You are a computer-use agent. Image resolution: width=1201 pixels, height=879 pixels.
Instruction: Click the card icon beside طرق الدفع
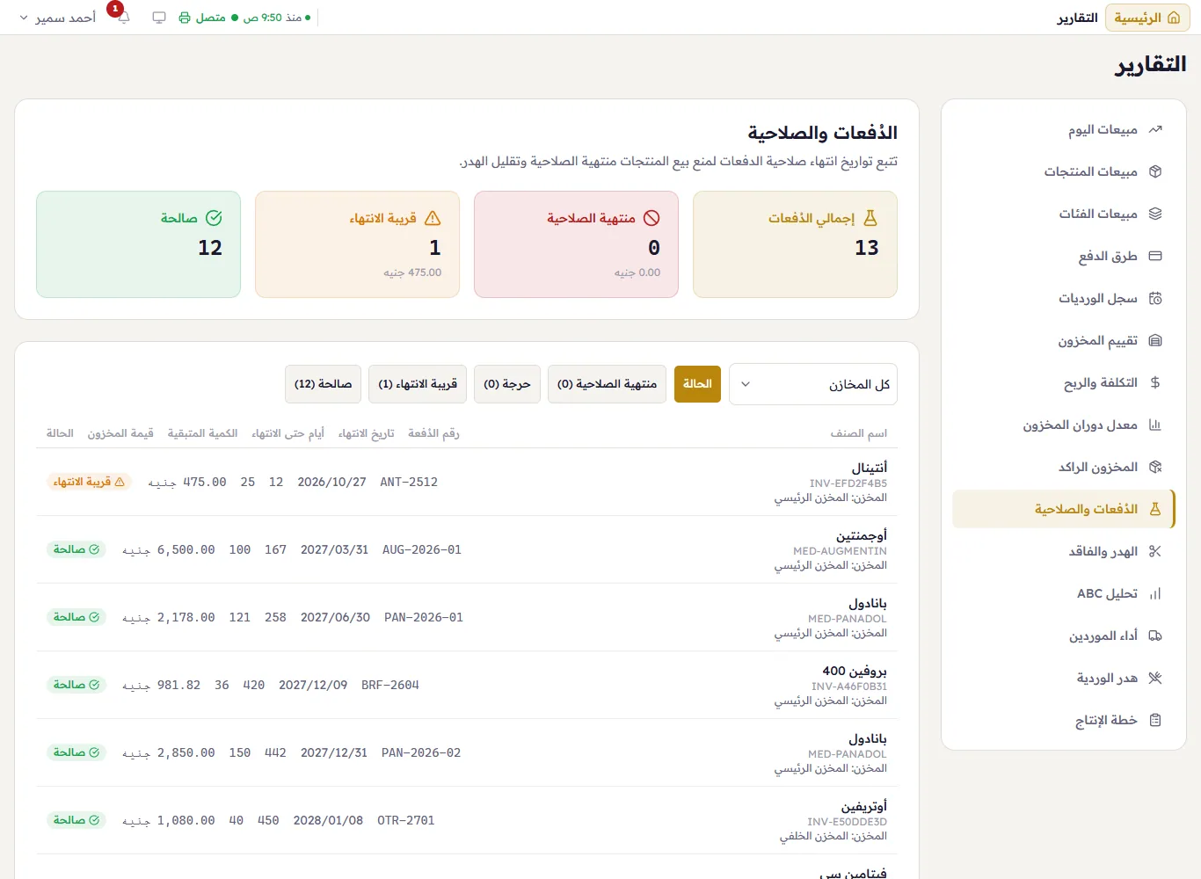(1155, 256)
